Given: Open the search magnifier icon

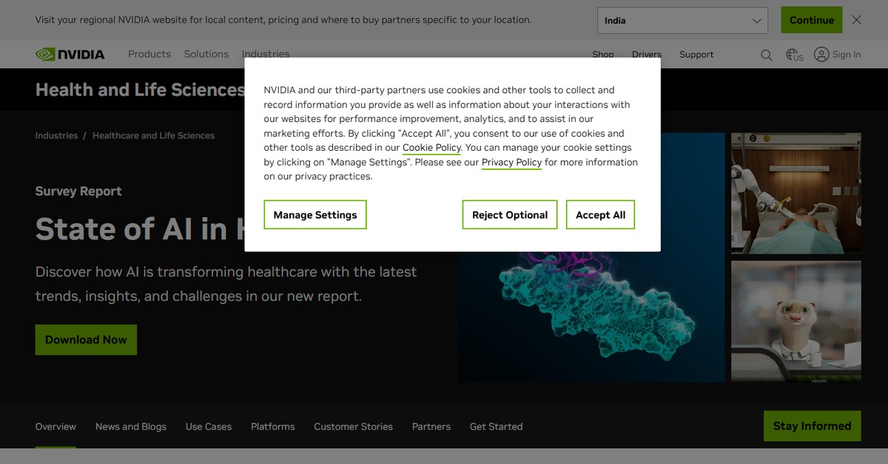Looking at the screenshot, I should [x=767, y=55].
